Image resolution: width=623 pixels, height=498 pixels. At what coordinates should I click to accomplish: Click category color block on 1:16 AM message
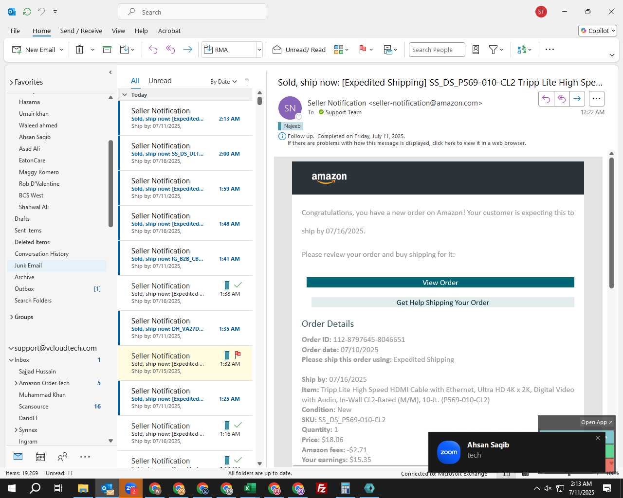point(227,425)
